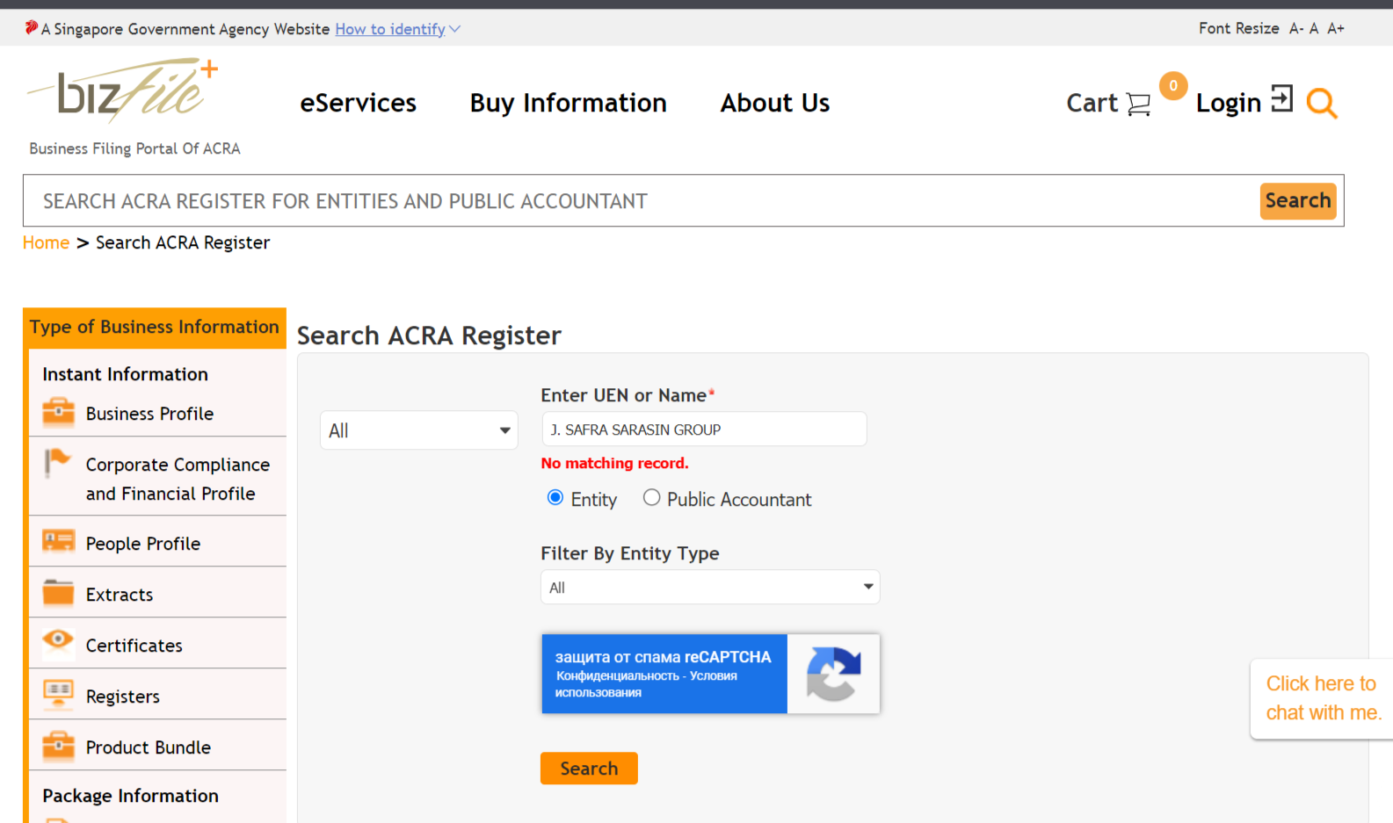Select the Public Accountant radio button
Viewport: 1393px width, 823px height.
tap(651, 498)
